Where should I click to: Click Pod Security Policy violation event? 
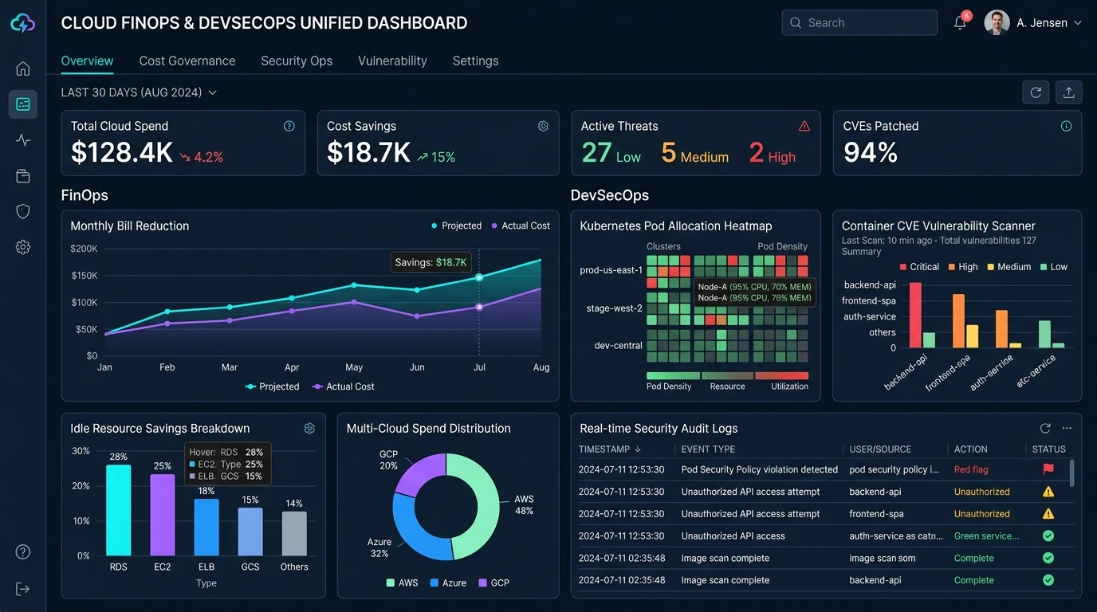(760, 469)
